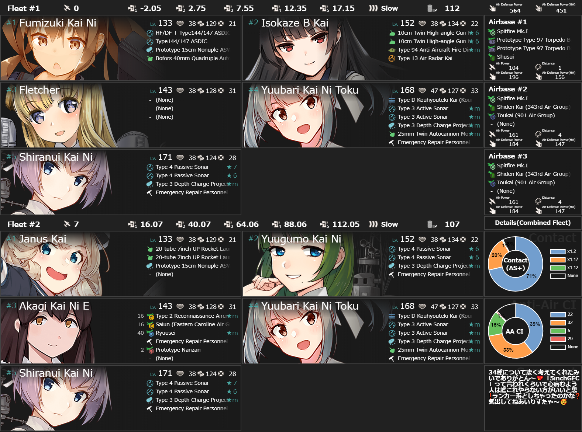Viewport: 582px width, 432px height.
Task: Click the air power plane icon in Fleet #1 header
Action: click(67, 8)
